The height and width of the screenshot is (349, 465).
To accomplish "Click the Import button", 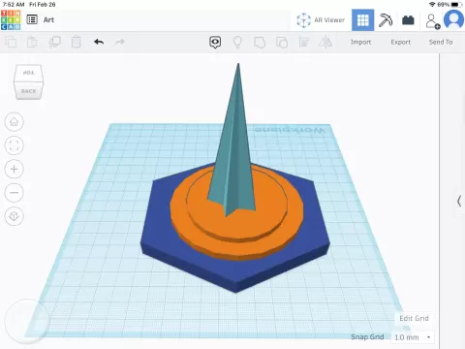I will point(360,42).
